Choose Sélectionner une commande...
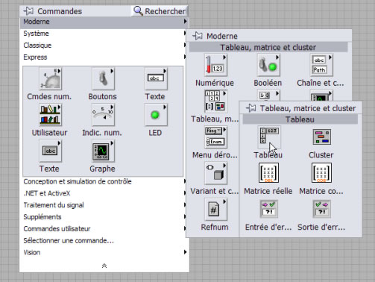Viewport: 375px width, 282px height. 104,241
